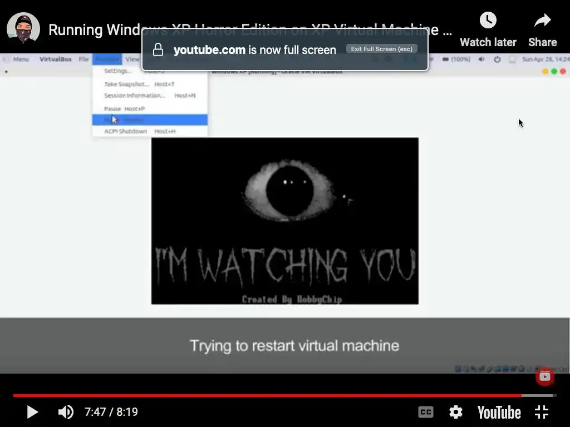570x427 pixels.
Task: Click View in the video's menu bar
Action: (x=132, y=59)
